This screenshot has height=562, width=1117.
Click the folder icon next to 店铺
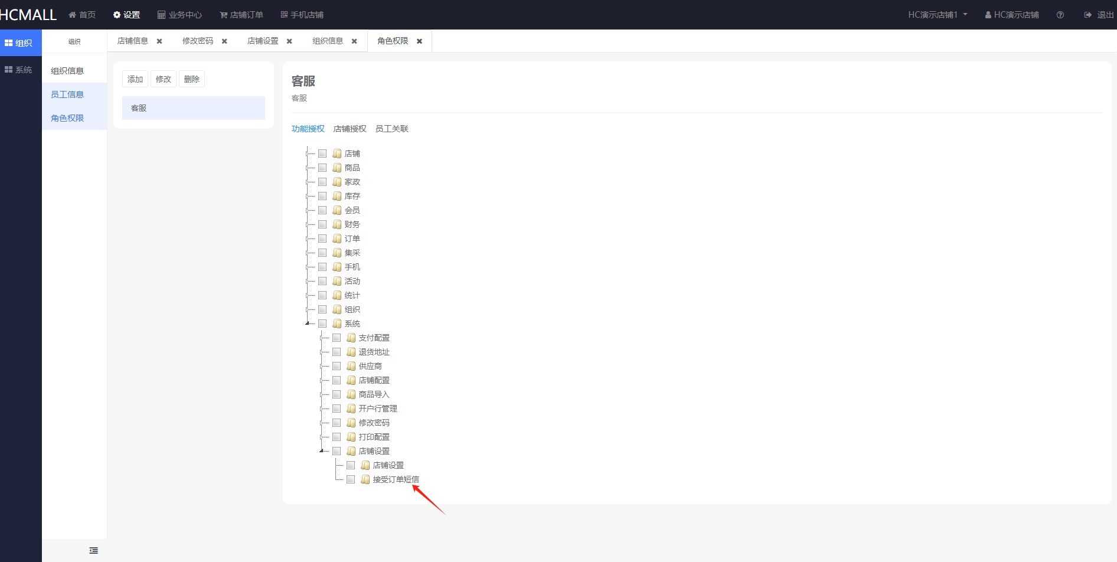pos(337,153)
